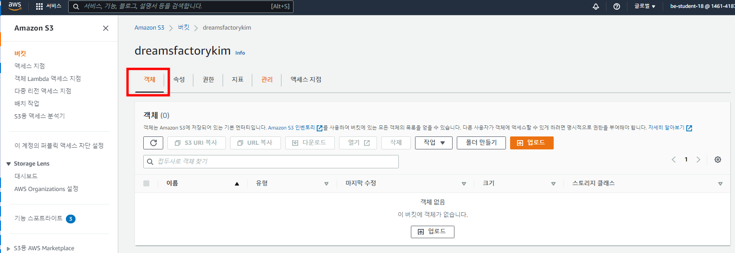Click the 스토리지 클래스 column header text

click(594, 184)
